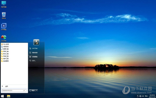
Task: Open the arrow dropdown next to the restart button
Action: click(36, 90)
